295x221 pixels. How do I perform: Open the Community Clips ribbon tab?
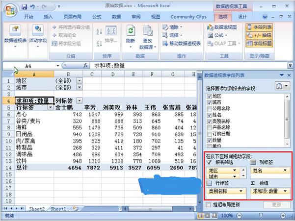[x=188, y=17]
